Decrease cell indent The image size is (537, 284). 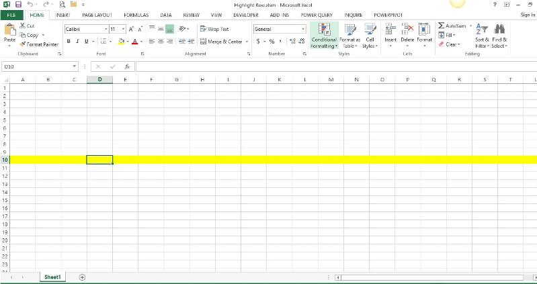coord(182,42)
